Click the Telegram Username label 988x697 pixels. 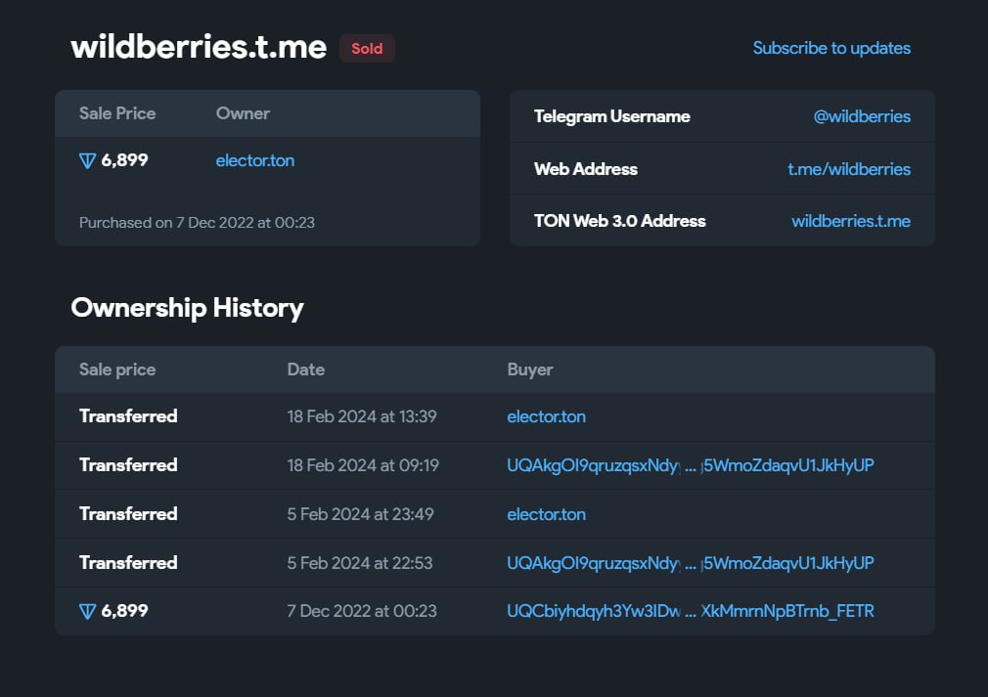611,116
